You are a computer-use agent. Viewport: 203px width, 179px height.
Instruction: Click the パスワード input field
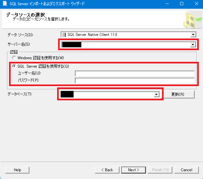[135, 81]
